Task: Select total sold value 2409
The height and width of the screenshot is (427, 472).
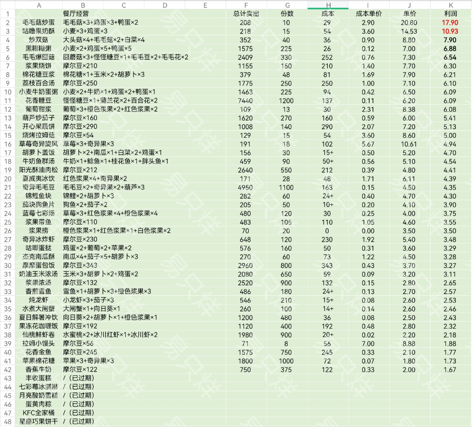Action: [x=245, y=58]
